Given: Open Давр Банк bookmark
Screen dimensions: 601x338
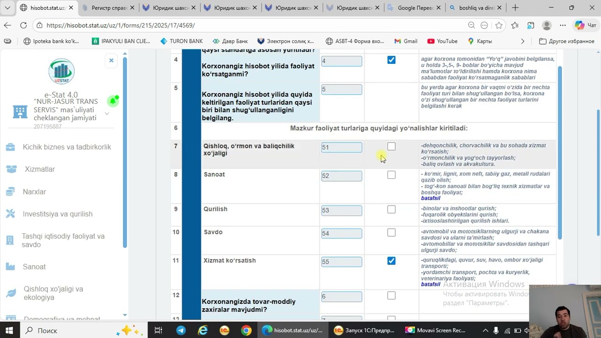Looking at the screenshot, I should [230, 41].
